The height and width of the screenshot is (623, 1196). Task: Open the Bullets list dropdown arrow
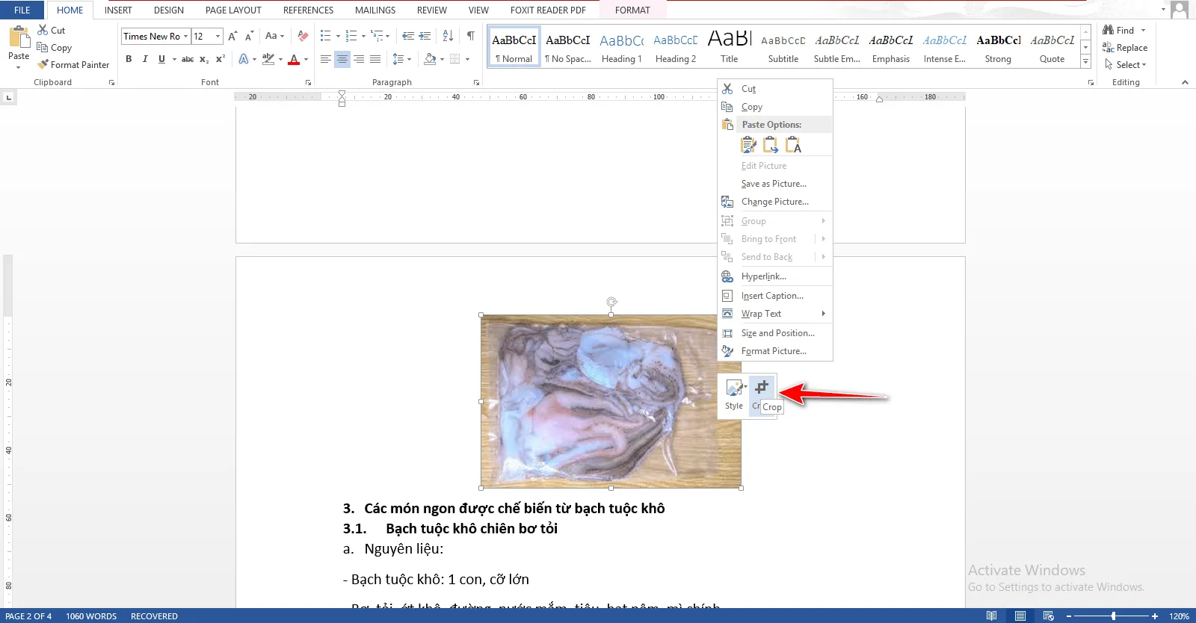coord(338,36)
